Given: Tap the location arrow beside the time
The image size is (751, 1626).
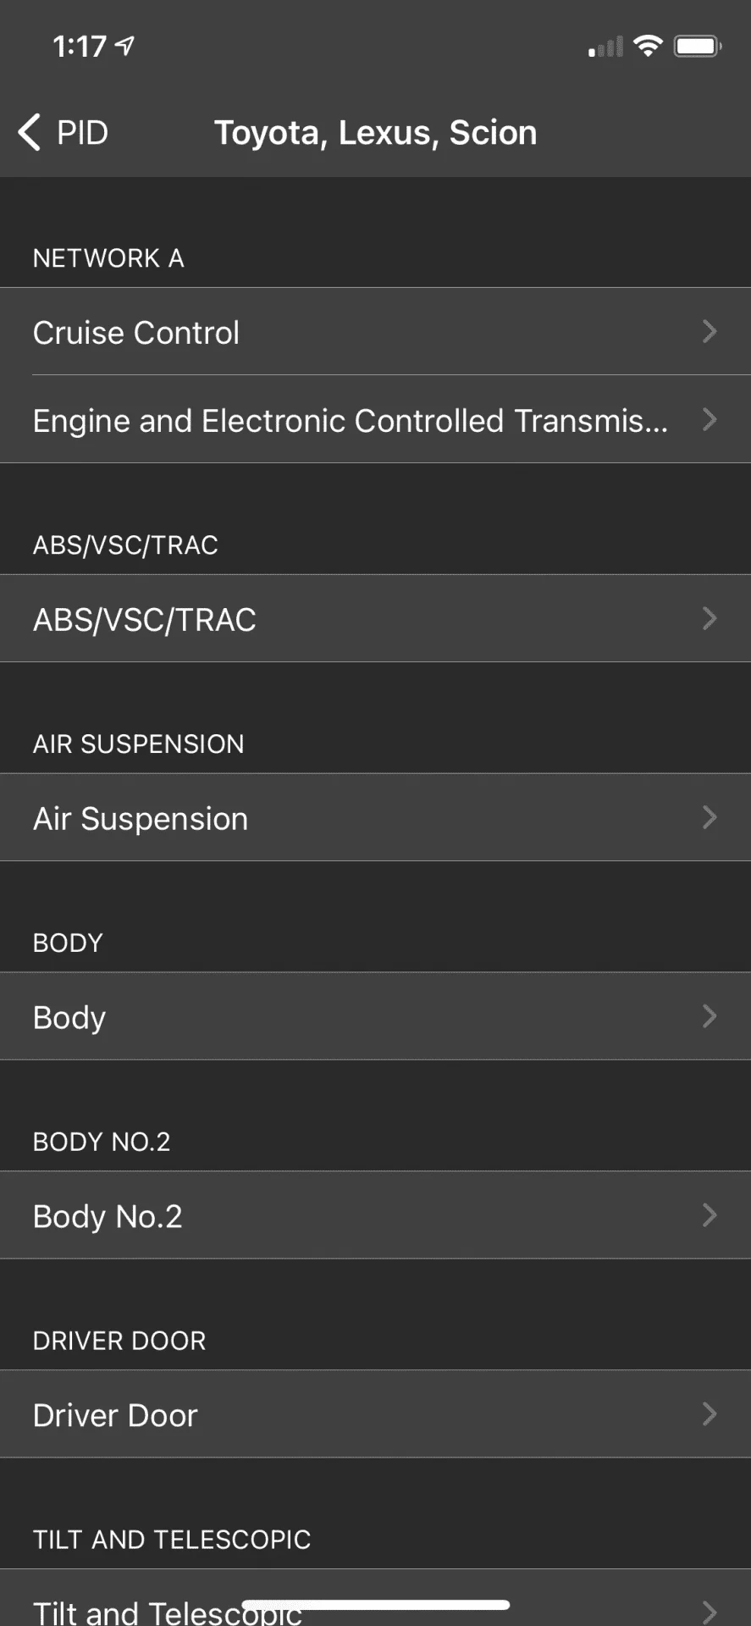Looking at the screenshot, I should [x=125, y=46].
